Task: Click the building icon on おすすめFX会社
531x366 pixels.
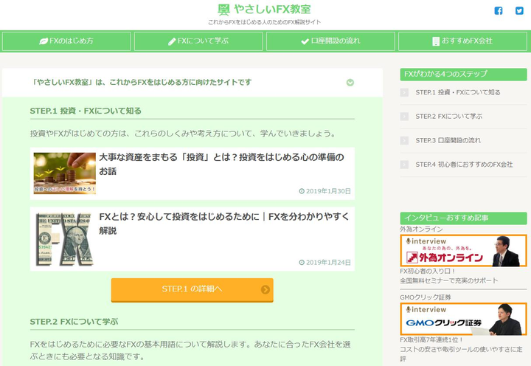Action: (436, 41)
